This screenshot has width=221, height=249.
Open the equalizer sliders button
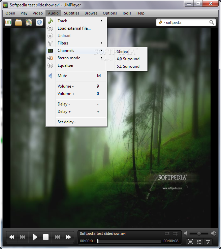pos(208,242)
